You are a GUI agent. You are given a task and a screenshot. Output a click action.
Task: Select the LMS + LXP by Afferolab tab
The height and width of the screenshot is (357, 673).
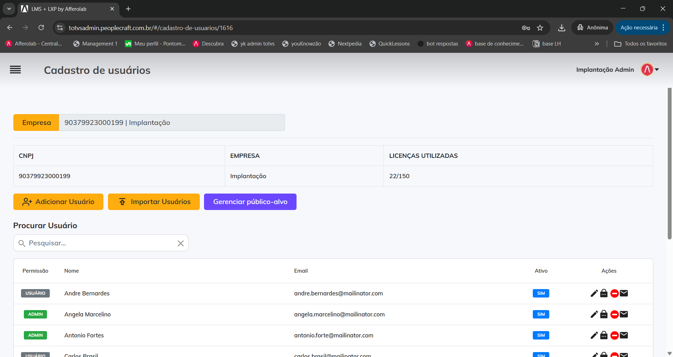coord(68,9)
